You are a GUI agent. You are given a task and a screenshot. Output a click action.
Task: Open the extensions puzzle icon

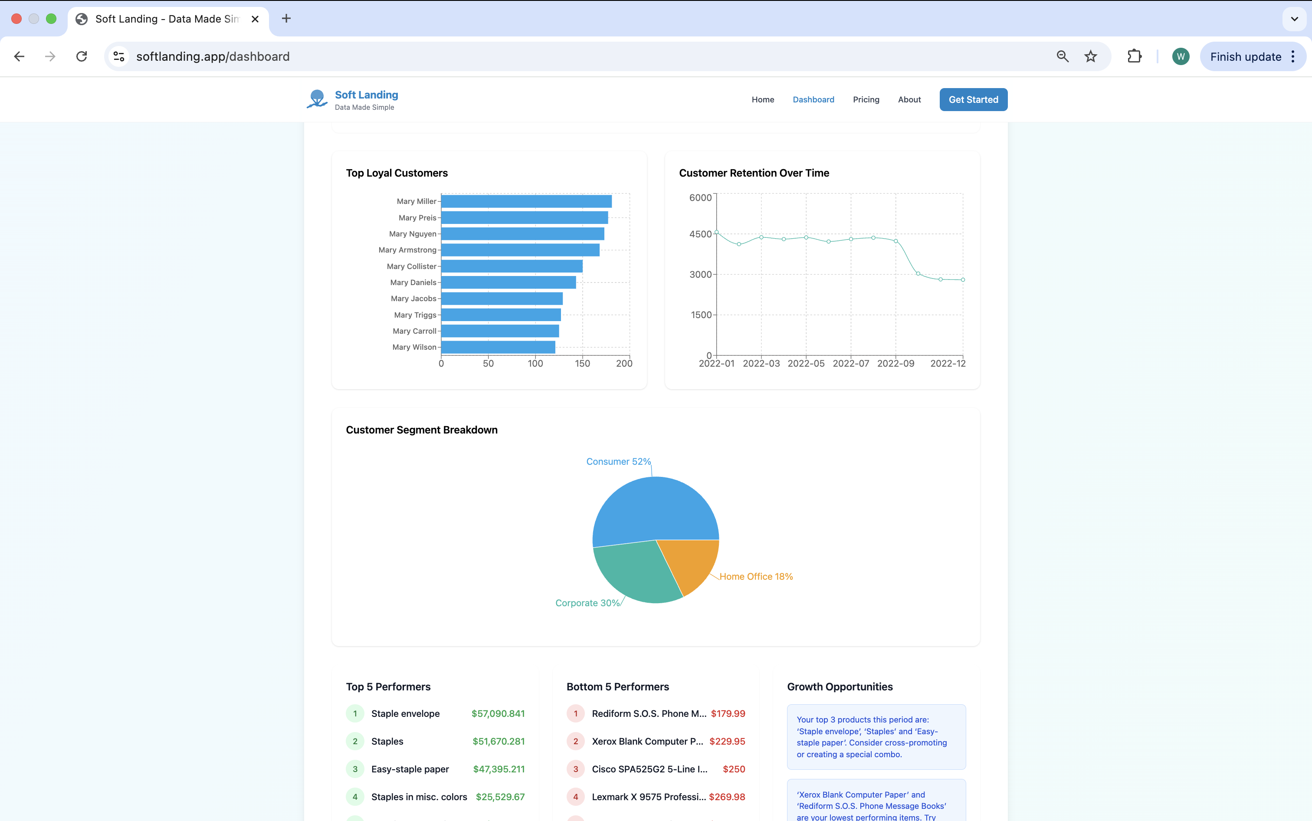(1135, 56)
